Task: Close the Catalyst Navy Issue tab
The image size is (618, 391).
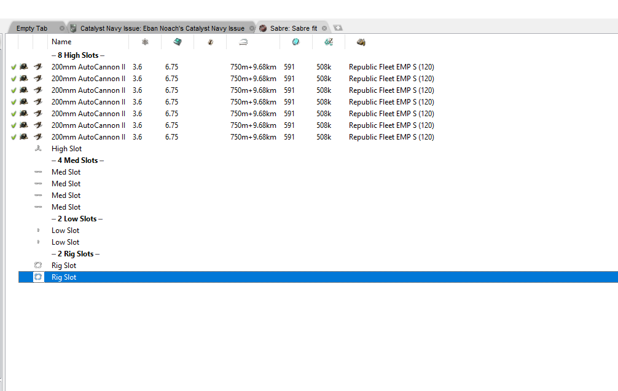Action: click(x=252, y=28)
